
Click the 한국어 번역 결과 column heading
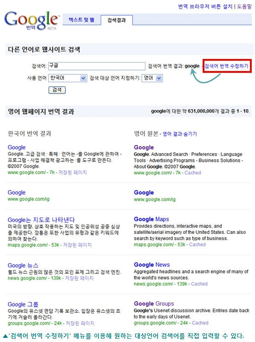(x=30, y=133)
